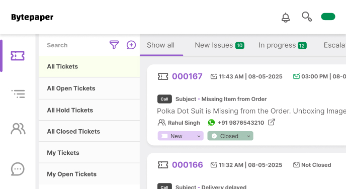Click the customer icon beside Rahul Singh
The height and width of the screenshot is (189, 346).
(161, 123)
